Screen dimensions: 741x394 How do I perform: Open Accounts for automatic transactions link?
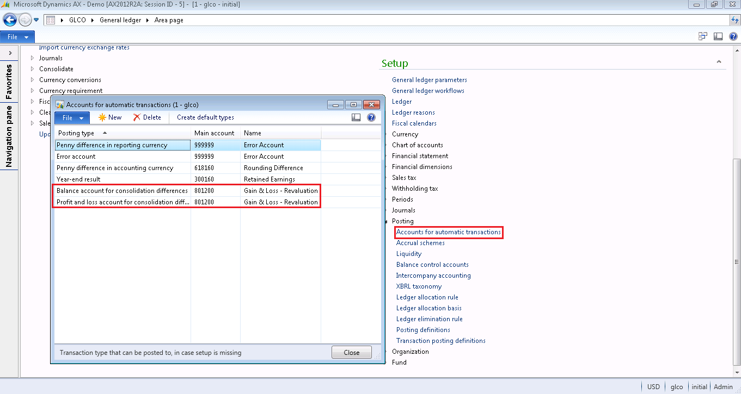(449, 232)
